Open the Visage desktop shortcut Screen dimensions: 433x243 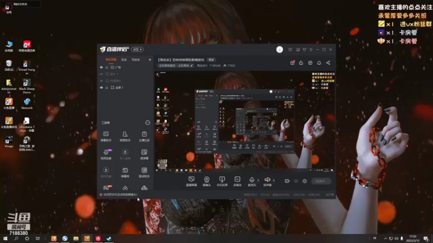tap(9, 141)
